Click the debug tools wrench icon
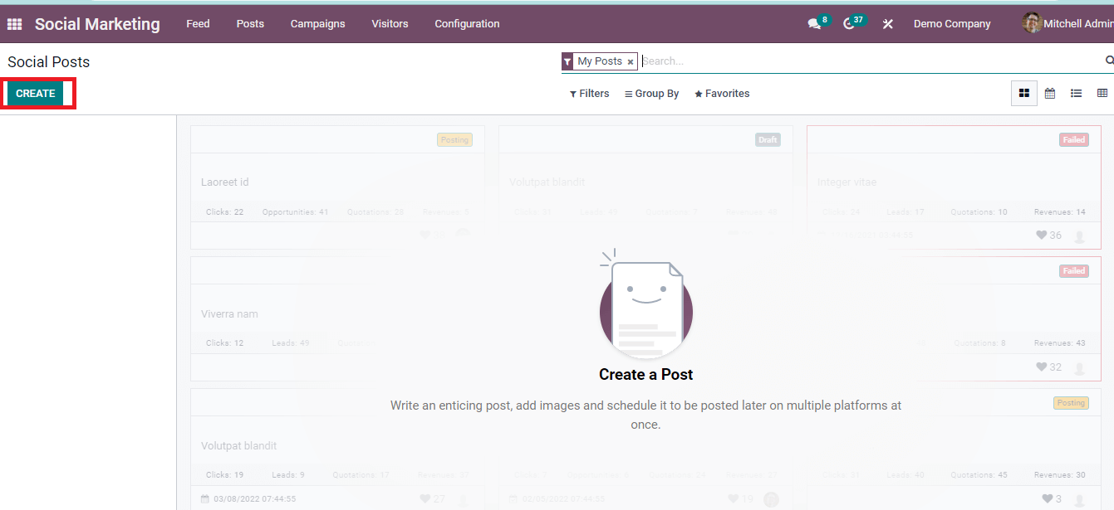1114x510 pixels. 887,24
